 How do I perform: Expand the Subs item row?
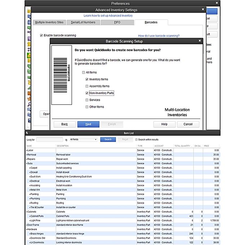click(27, 164)
